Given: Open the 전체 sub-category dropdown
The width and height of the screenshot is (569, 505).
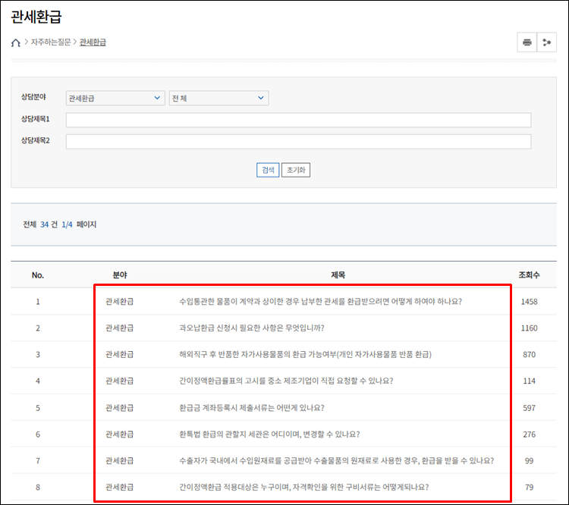Looking at the screenshot, I should pos(218,98).
